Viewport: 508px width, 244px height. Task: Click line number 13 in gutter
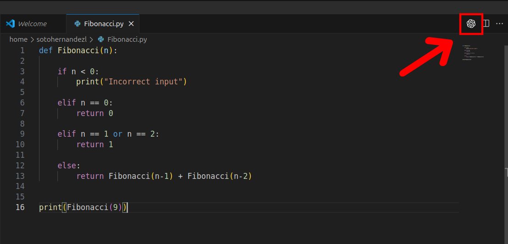[20, 176]
